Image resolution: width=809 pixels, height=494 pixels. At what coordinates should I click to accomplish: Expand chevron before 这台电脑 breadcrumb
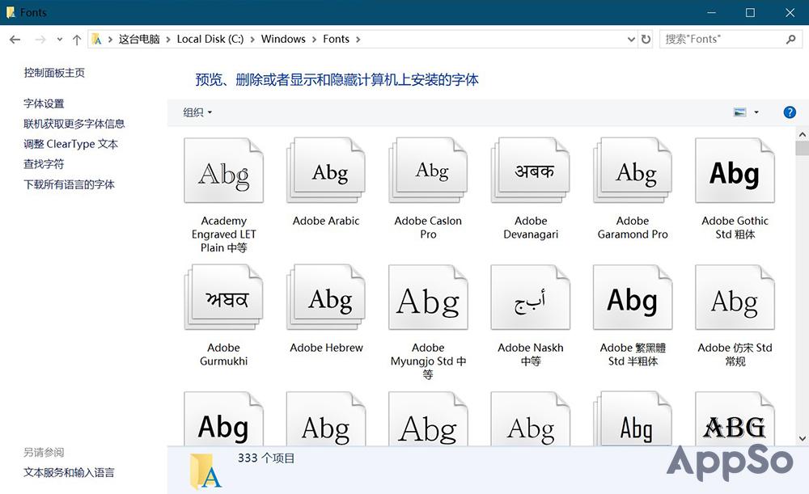[110, 39]
